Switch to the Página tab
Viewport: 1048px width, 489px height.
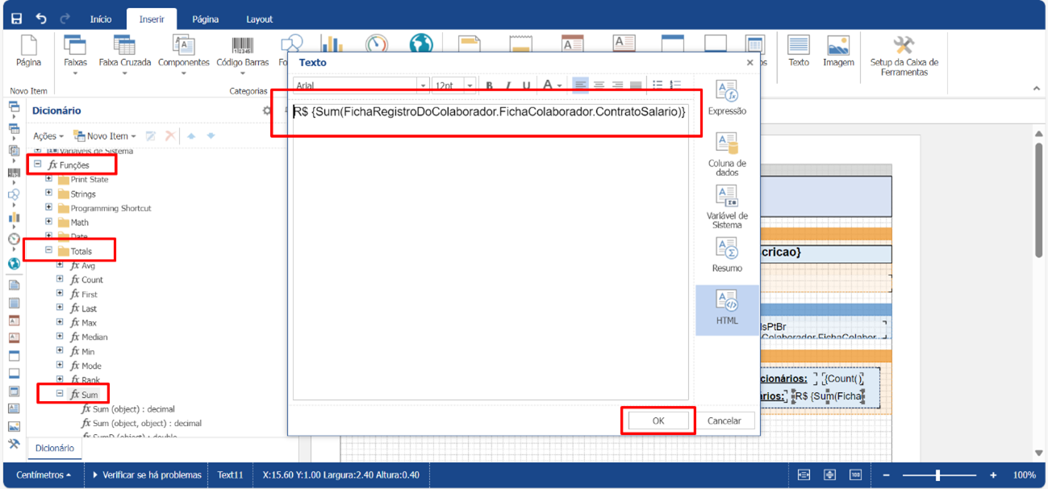tap(206, 19)
